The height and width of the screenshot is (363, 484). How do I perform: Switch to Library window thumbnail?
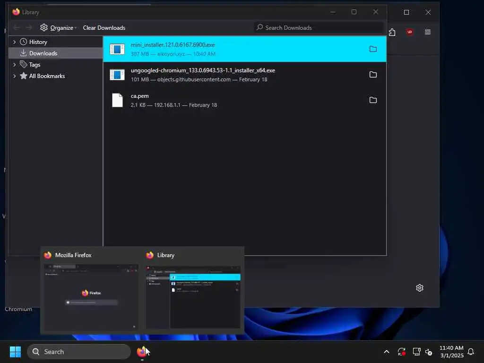pos(193,292)
